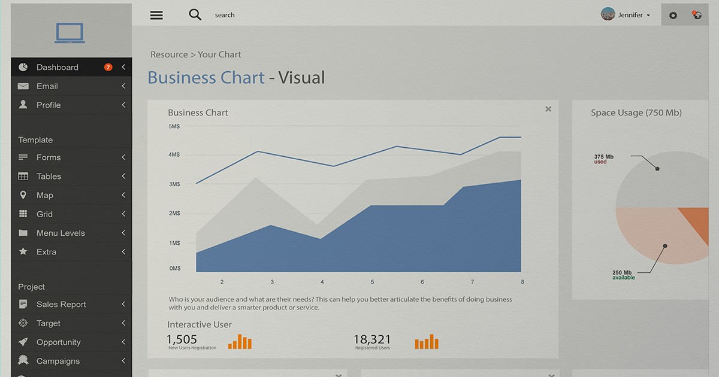The width and height of the screenshot is (719, 377).
Task: Click the notifications globe icon
Action: pyautogui.click(x=697, y=15)
